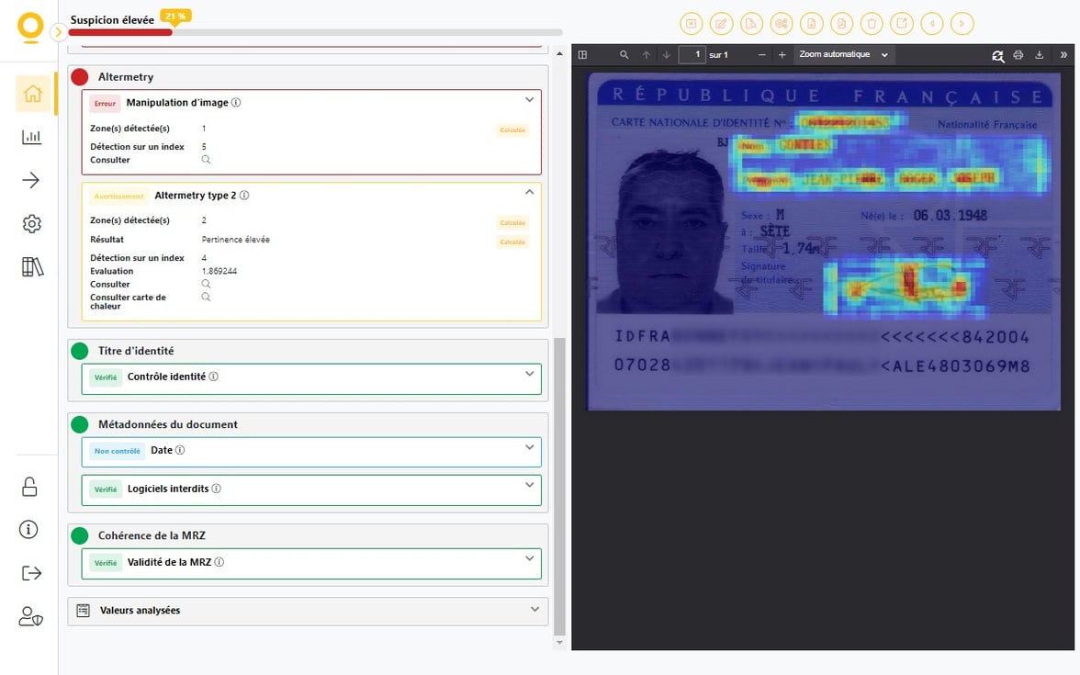This screenshot has width=1080, height=675.
Task: Click the edit pencil icon in top toolbar
Action: (x=721, y=24)
